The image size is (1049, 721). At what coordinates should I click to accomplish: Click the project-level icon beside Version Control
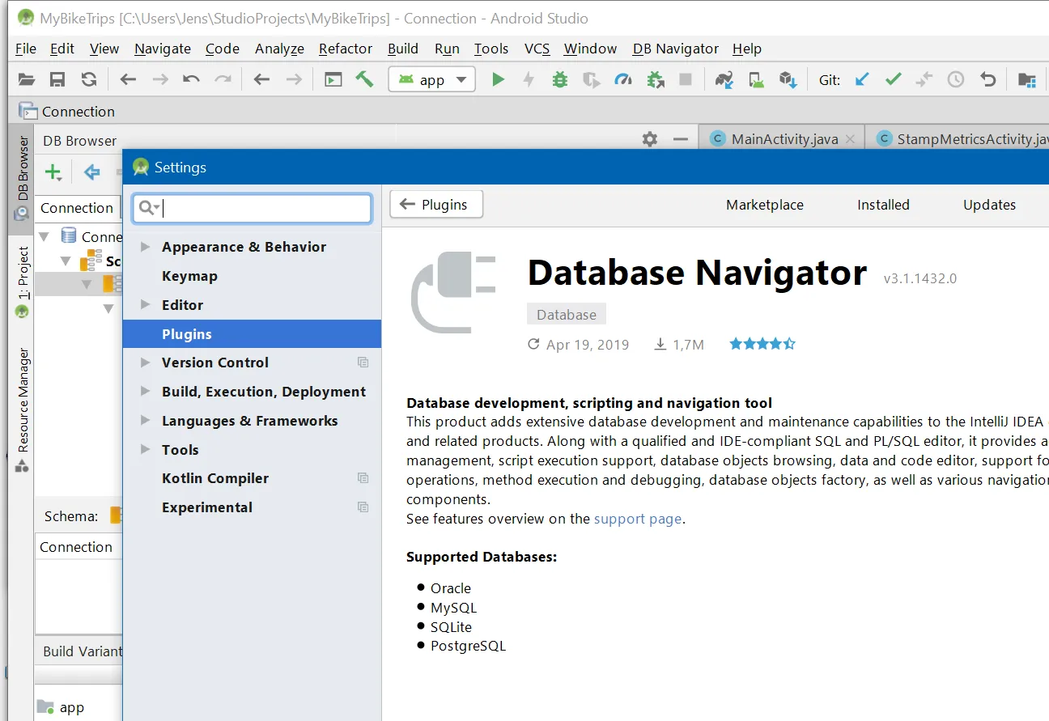click(363, 363)
